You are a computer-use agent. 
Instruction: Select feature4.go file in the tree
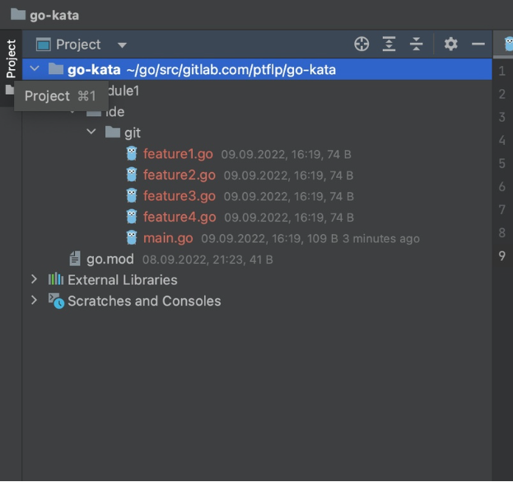pos(179,218)
